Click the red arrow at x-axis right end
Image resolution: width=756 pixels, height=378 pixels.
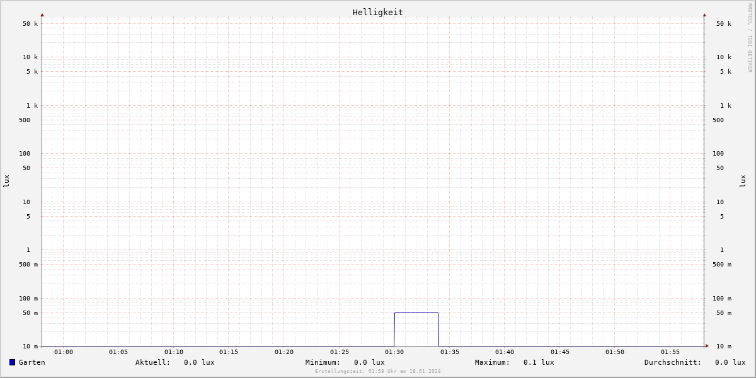[707, 346]
